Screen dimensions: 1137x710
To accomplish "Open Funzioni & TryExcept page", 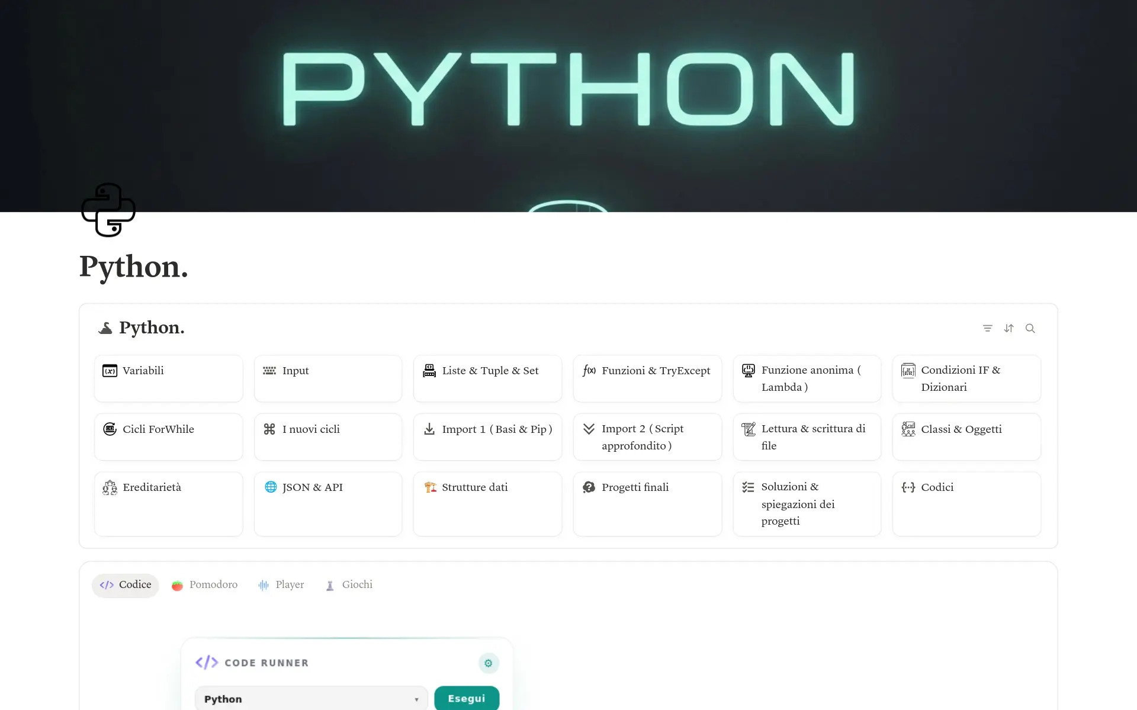I will (x=648, y=378).
